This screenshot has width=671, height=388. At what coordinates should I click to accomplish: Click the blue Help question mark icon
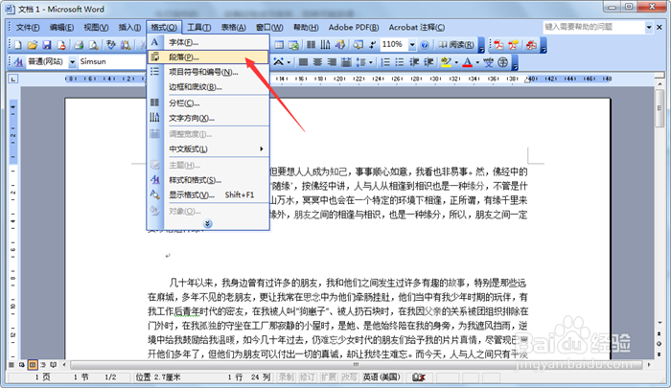coord(425,45)
